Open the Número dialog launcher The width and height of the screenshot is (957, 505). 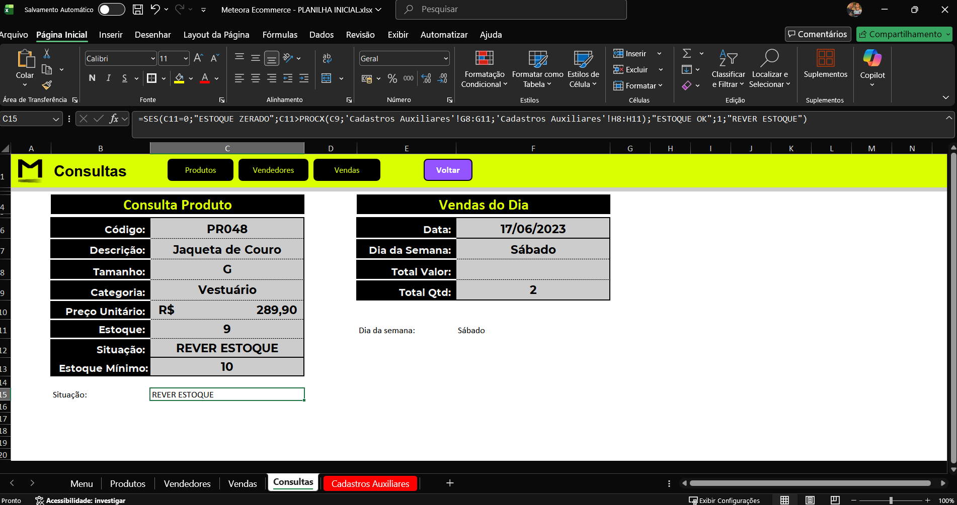pos(450,100)
